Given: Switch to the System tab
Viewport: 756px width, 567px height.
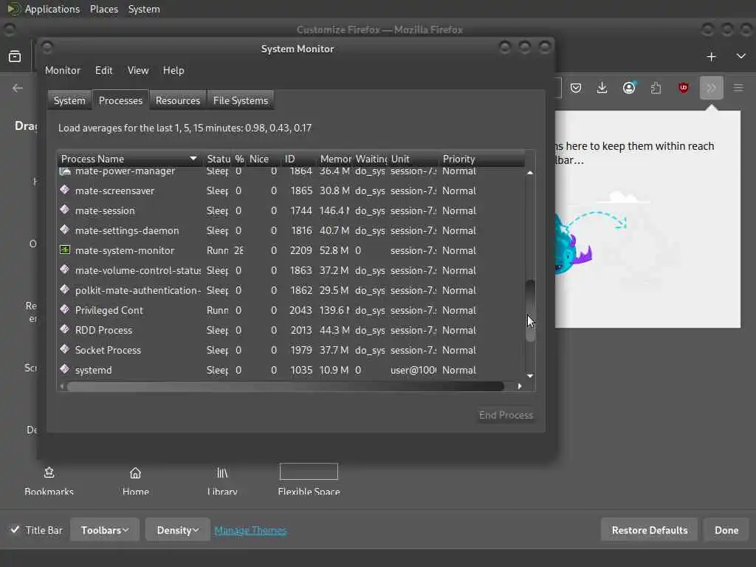Looking at the screenshot, I should 69,100.
